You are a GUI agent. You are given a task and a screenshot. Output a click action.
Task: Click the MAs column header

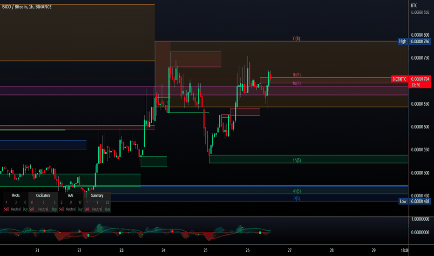click(x=71, y=195)
